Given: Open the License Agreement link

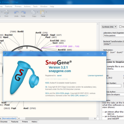Looking at the screenshot, I should 95,75.
